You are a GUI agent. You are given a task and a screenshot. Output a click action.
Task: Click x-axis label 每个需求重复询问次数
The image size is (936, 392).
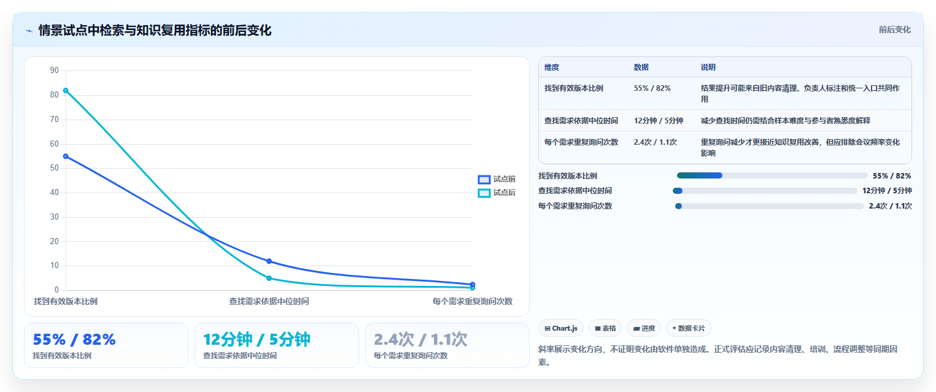[x=473, y=301]
